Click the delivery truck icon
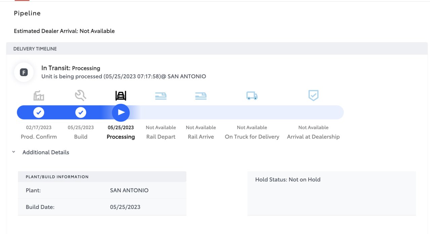 click(252, 96)
